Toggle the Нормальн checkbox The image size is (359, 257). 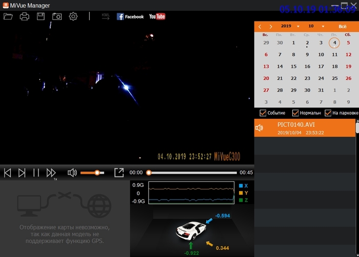click(x=295, y=113)
